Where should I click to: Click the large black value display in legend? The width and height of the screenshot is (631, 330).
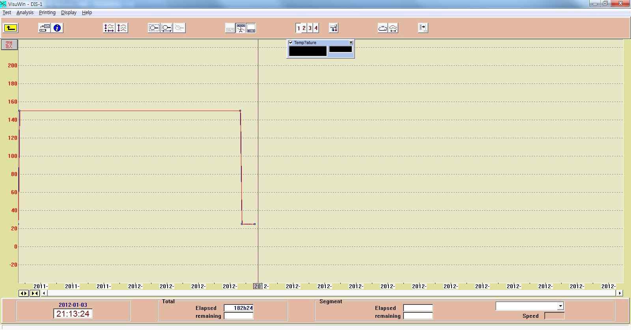(x=308, y=51)
